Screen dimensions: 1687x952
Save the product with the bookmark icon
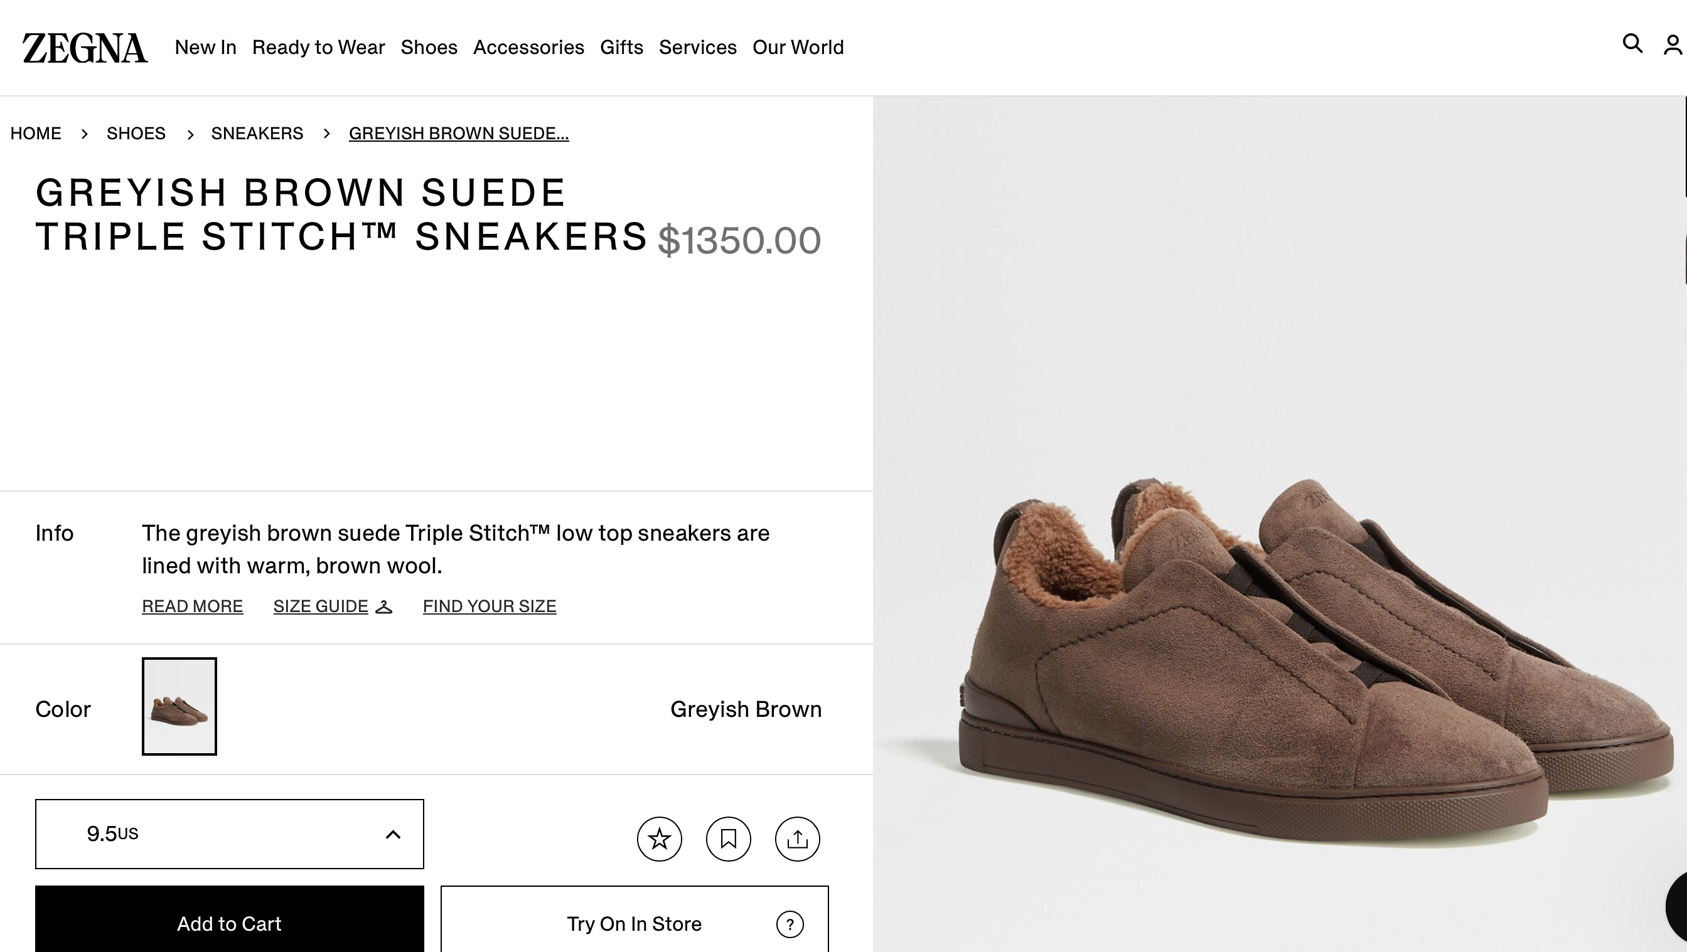pyautogui.click(x=728, y=839)
